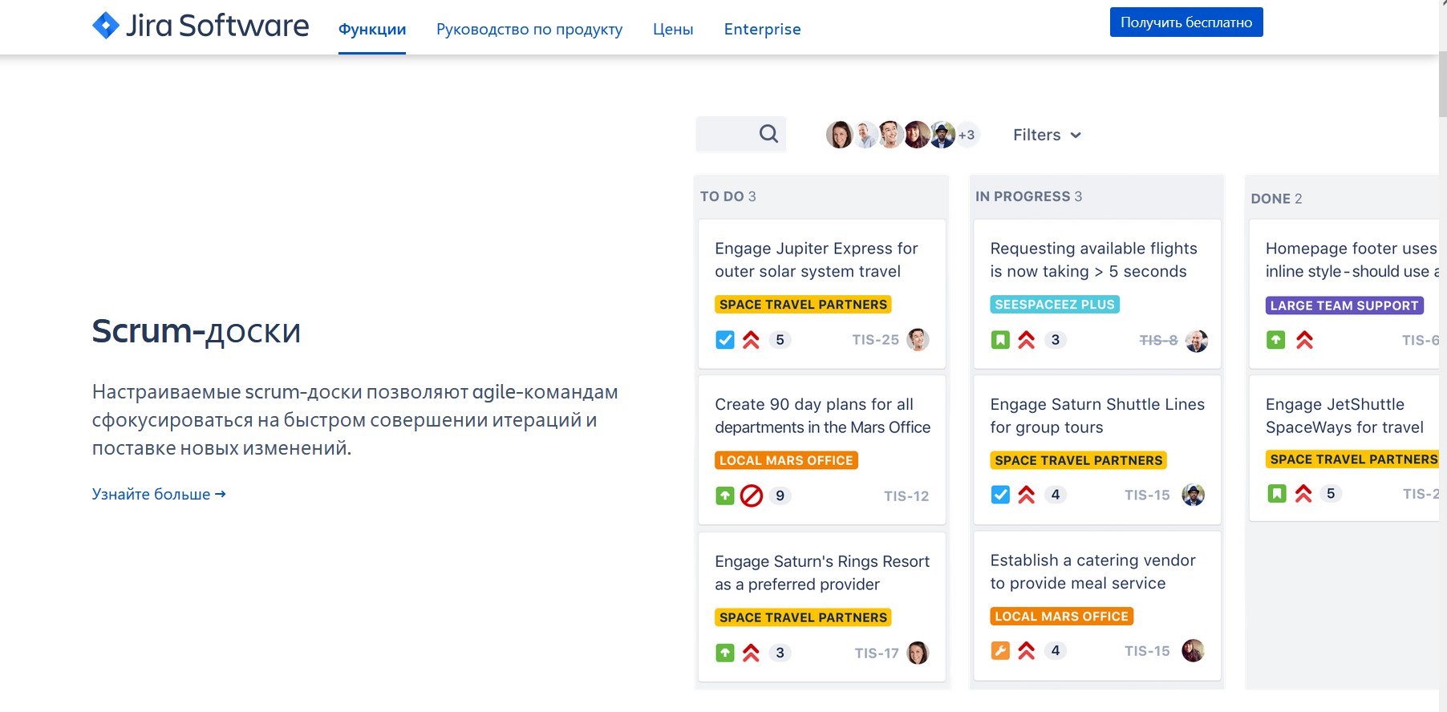
Task: Click assignee avatar on TIS-25 card
Action: [918, 340]
